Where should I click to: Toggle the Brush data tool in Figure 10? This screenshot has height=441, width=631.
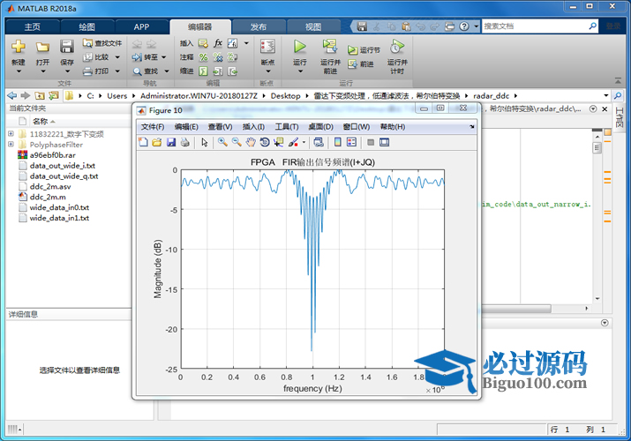293,142
